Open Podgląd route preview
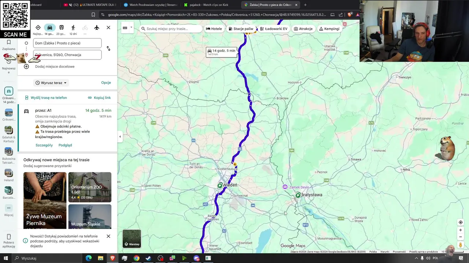469x263 pixels. click(65, 145)
